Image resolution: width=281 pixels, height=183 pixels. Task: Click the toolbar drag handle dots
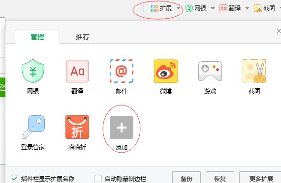coord(143,8)
